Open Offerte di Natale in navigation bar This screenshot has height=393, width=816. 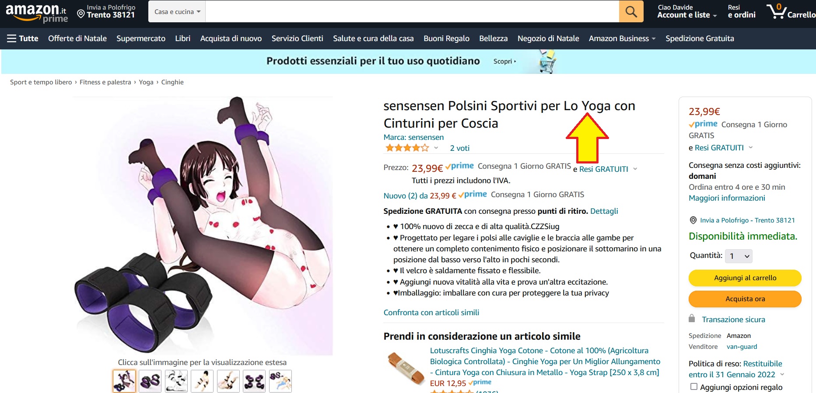[x=77, y=38]
